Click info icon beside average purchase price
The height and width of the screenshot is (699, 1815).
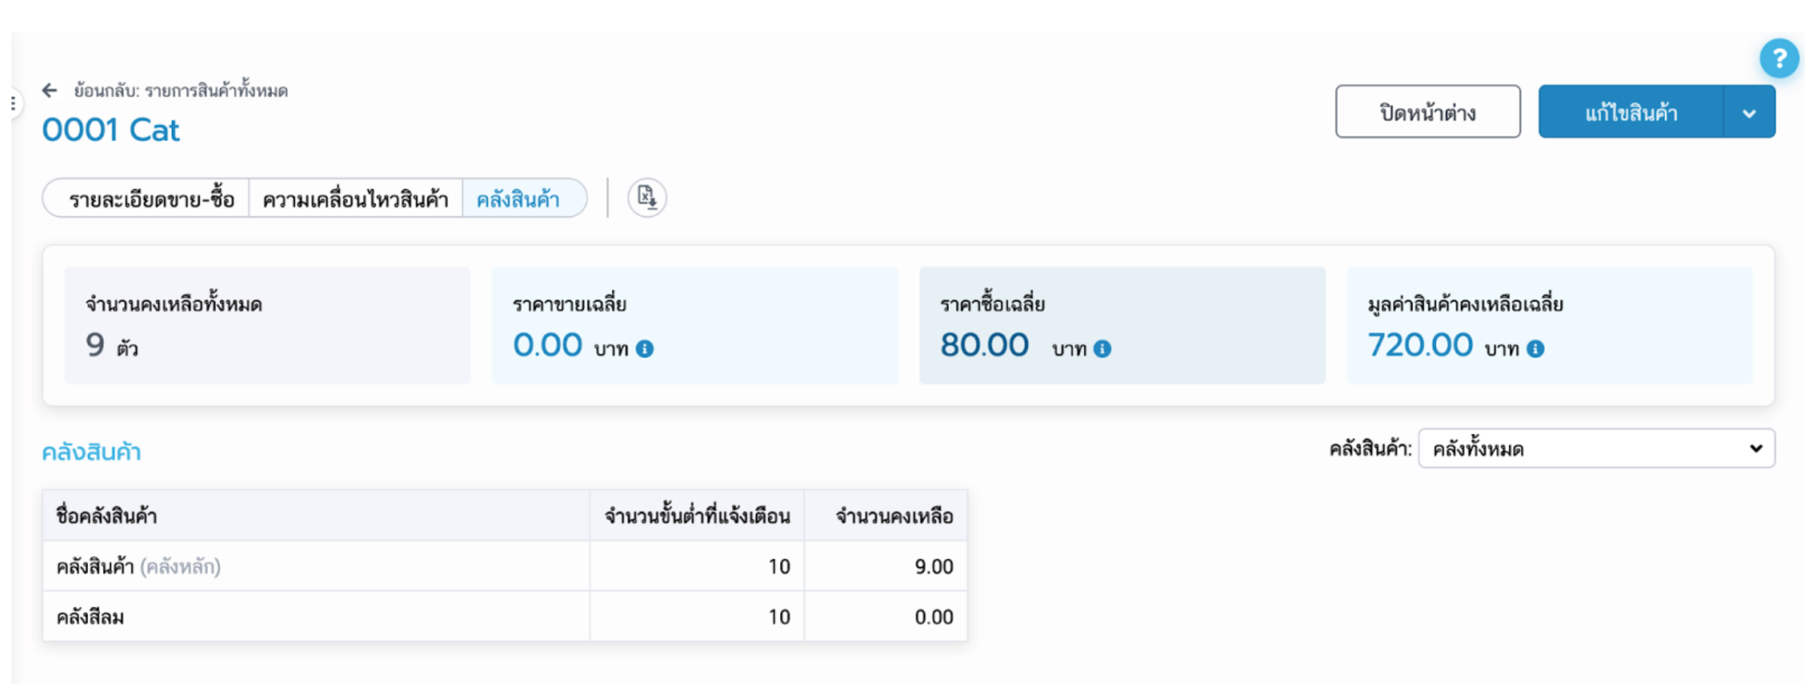pyautogui.click(x=1102, y=349)
